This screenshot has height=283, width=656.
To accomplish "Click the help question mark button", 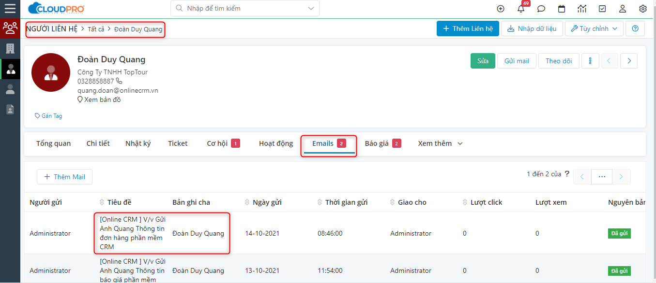I will click(x=635, y=28).
